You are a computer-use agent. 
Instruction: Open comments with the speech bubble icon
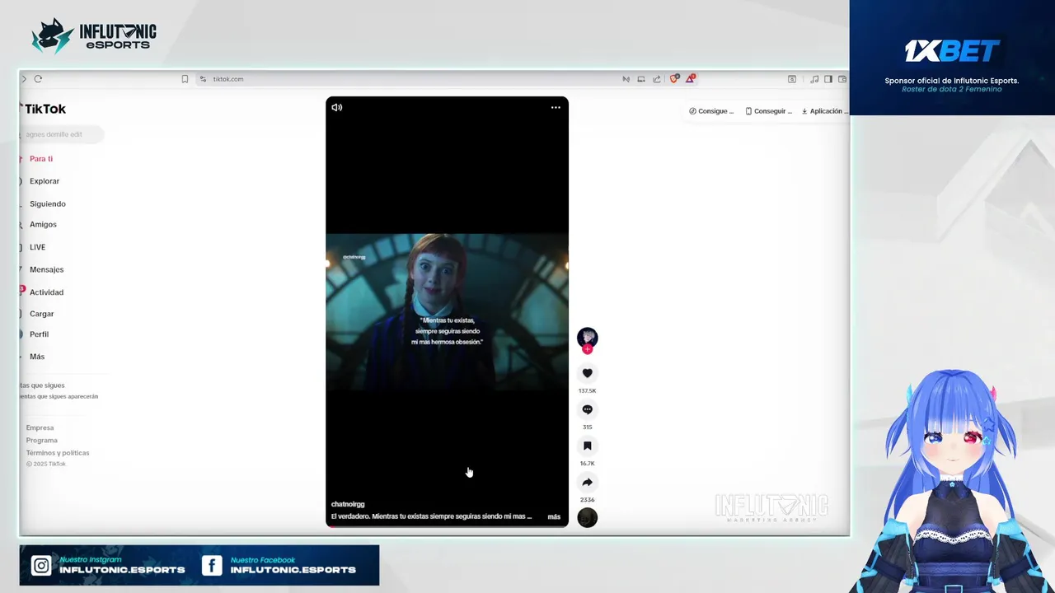[x=587, y=409]
